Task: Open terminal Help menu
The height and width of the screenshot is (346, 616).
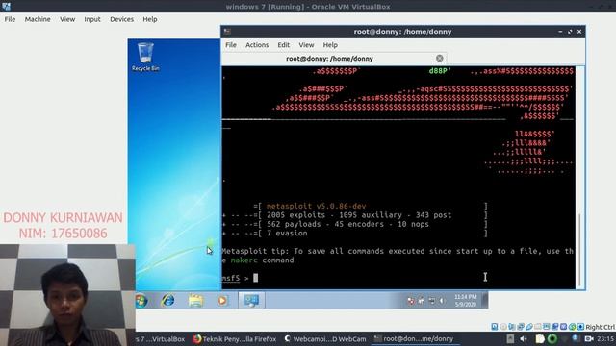Action: 330,45
